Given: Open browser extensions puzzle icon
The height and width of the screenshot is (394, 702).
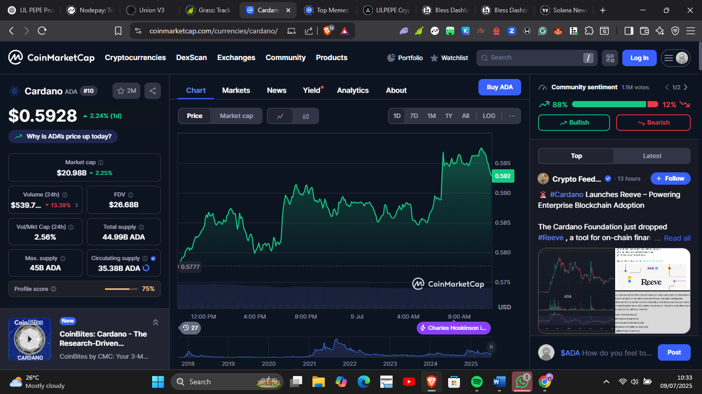Looking at the screenshot, I should pos(588,31).
